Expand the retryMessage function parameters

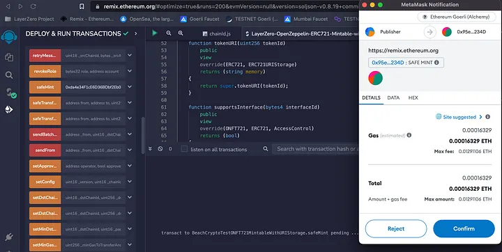coord(130,55)
